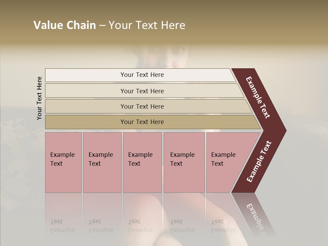This screenshot has height=246, width=328.
Task: Select the first pink 'Example Text' box
Action: pyautogui.click(x=63, y=162)
